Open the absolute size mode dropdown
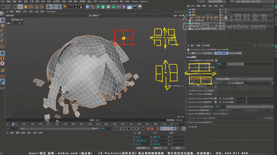This screenshot has height=155, width=277. tap(160, 148)
